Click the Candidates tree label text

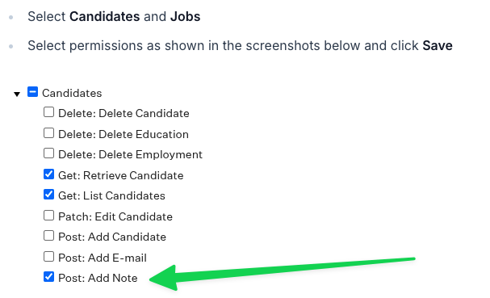[72, 93]
